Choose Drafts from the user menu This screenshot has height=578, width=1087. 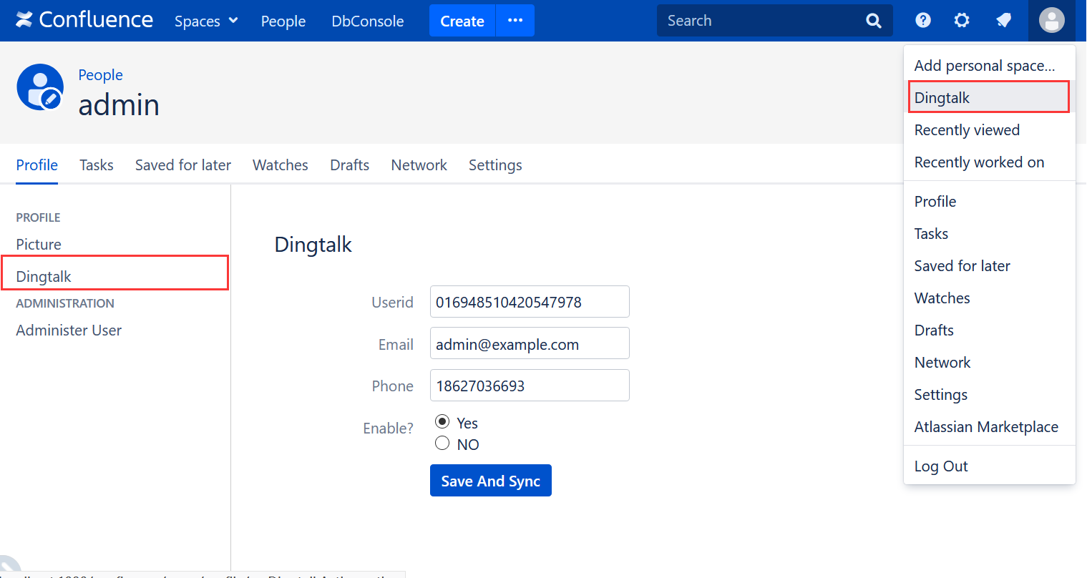click(x=990, y=330)
